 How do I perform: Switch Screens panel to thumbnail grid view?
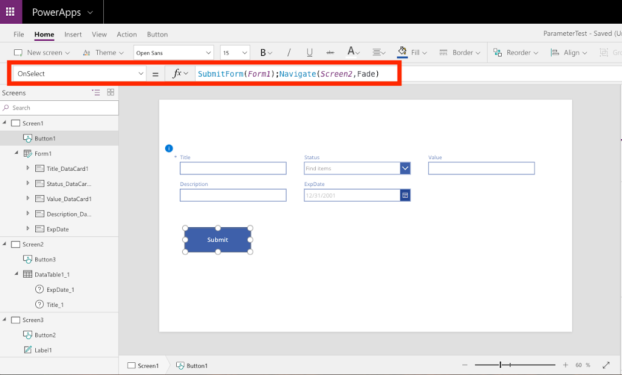[x=111, y=92]
